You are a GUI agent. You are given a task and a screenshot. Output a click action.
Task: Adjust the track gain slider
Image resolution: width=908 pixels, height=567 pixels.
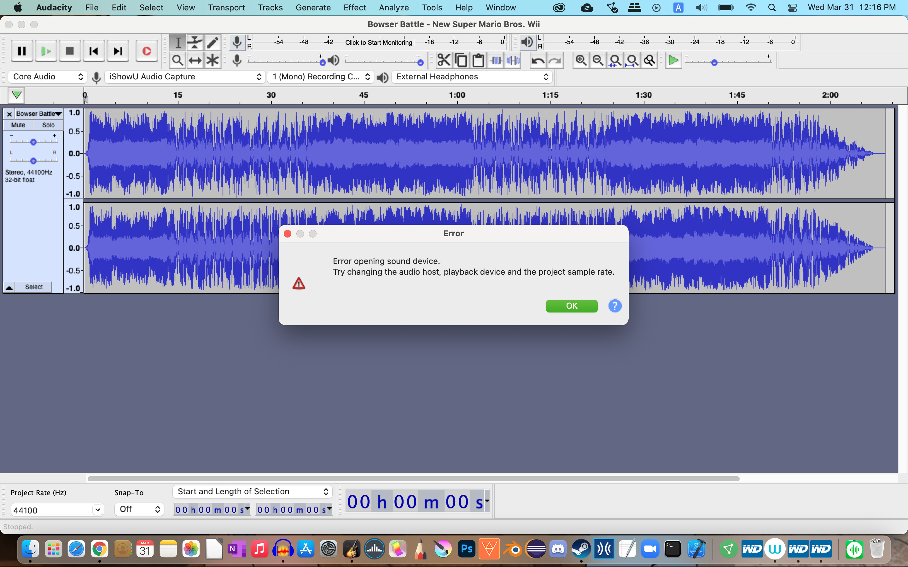33,142
